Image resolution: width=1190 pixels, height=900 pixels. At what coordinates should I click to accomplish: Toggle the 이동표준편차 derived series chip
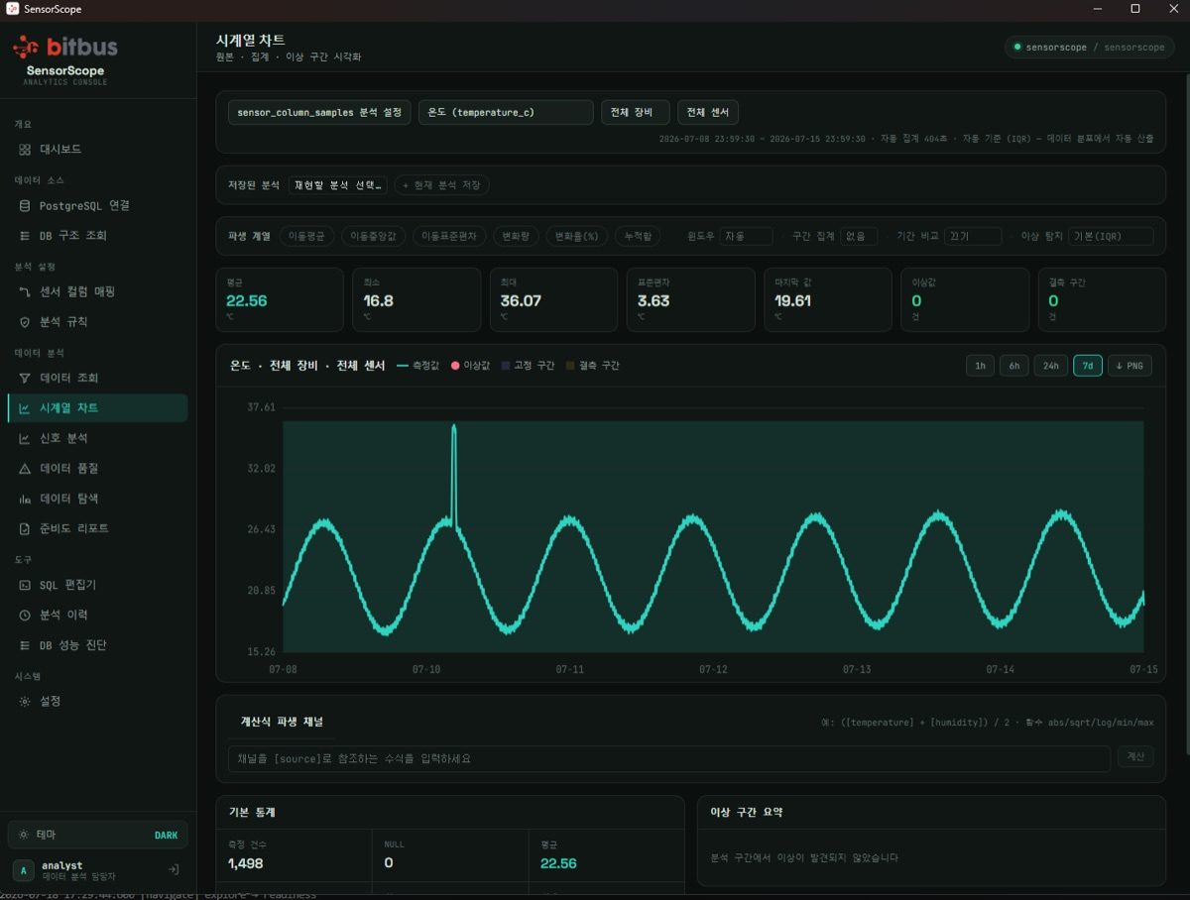tap(449, 236)
